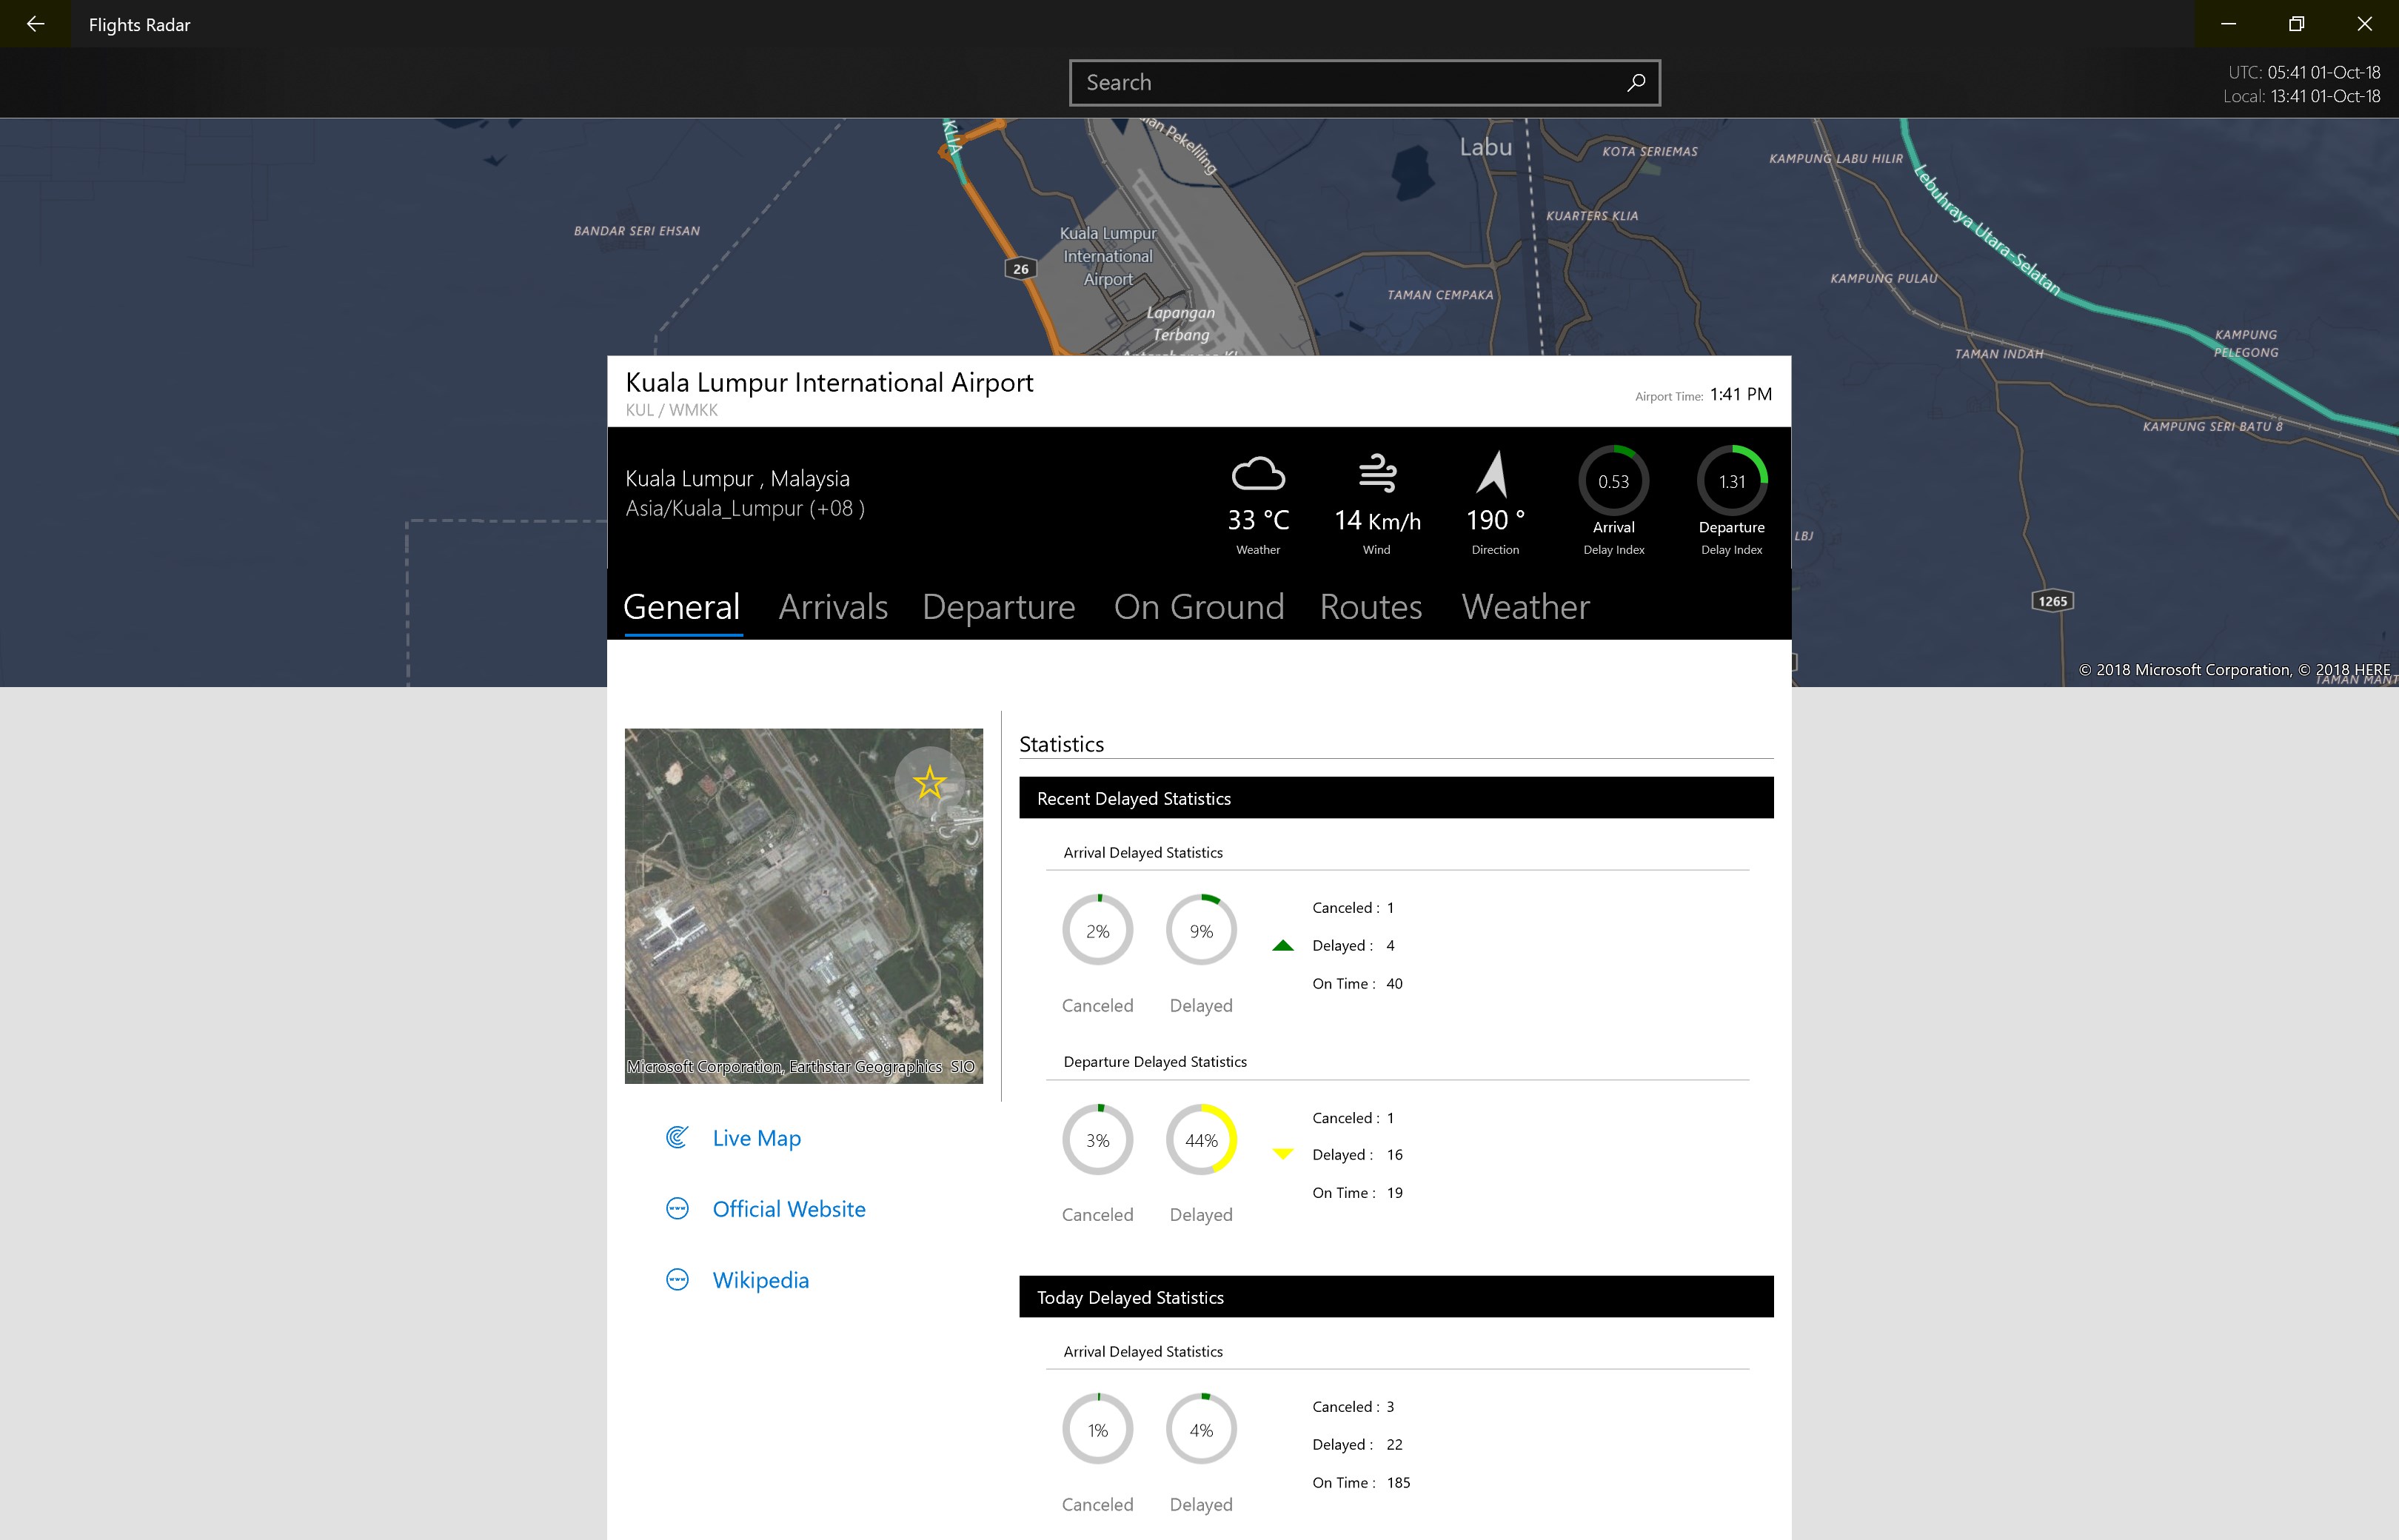Open the Weather tab
This screenshot has height=1540, width=2399.
point(1524,607)
